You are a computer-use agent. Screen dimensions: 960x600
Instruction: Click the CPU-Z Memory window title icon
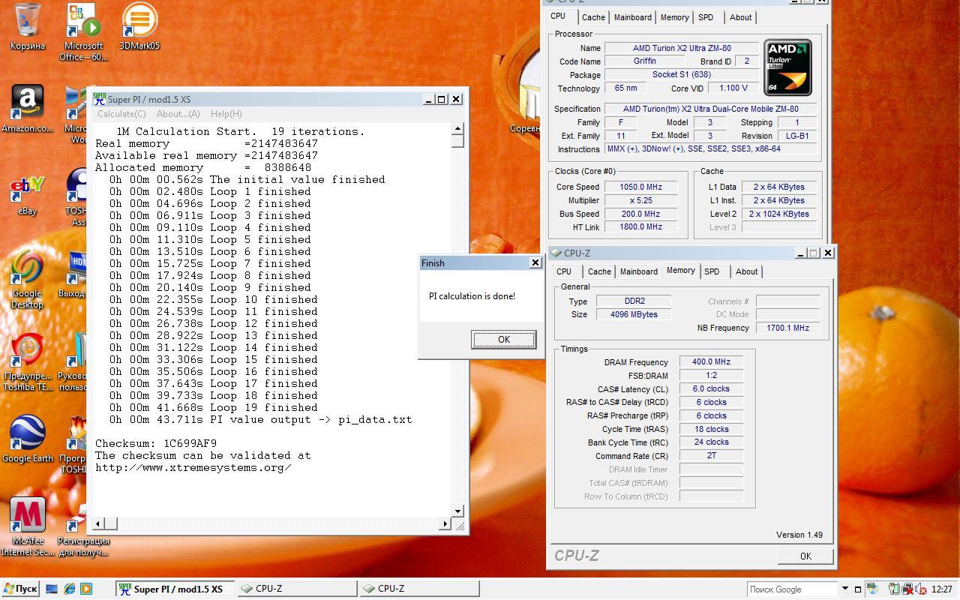pos(556,253)
